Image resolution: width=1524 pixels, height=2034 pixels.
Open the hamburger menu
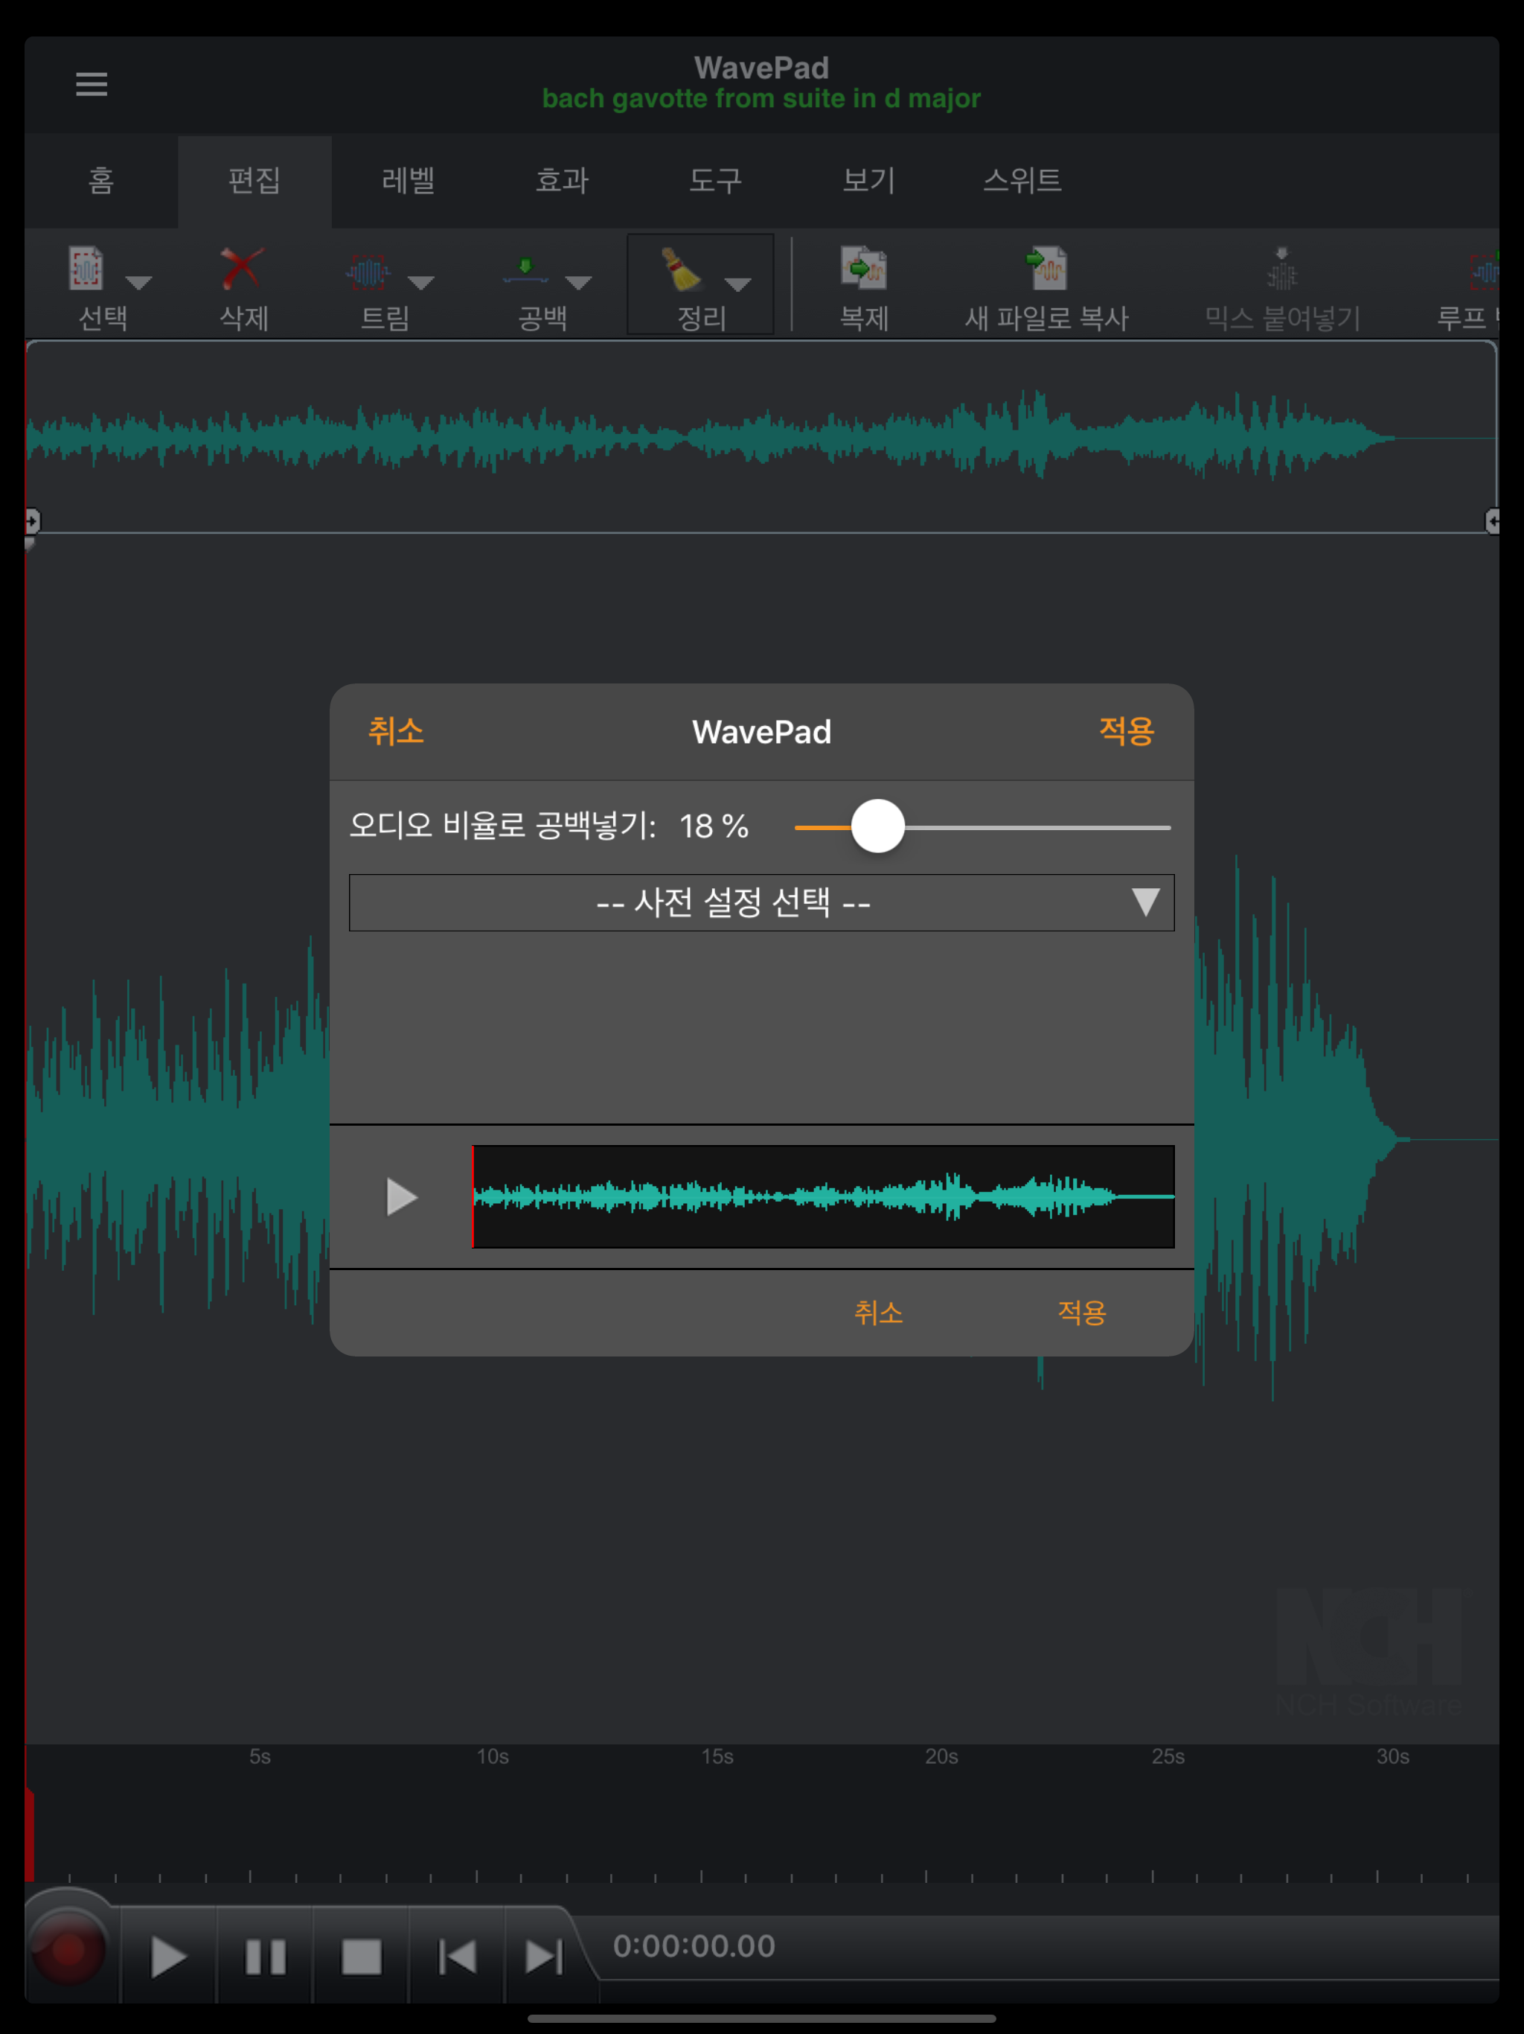pos(91,83)
